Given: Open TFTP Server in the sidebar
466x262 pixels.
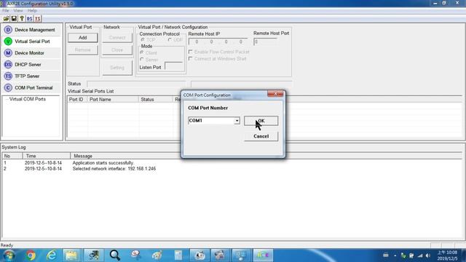Looking at the screenshot, I should click(x=31, y=76).
